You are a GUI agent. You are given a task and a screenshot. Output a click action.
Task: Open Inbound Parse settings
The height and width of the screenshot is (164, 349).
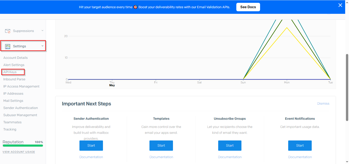coord(14,79)
